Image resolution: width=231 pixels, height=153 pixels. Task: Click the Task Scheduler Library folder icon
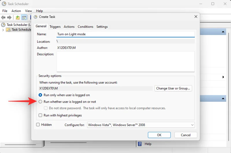tap(8, 30)
